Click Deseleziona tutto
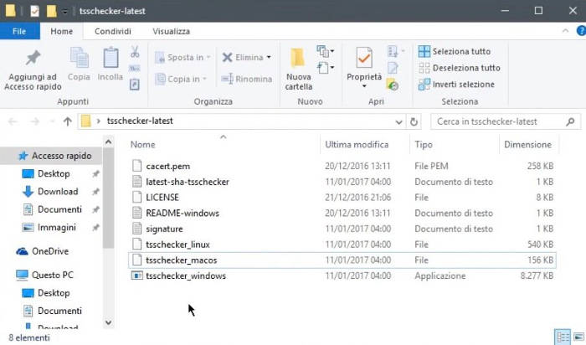 tap(460, 68)
